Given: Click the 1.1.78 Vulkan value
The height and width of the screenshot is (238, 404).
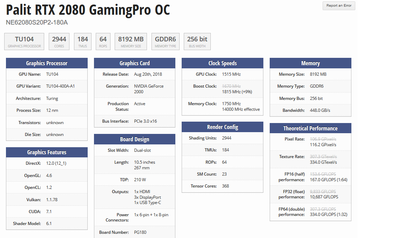Looking at the screenshot, I should (52, 200).
